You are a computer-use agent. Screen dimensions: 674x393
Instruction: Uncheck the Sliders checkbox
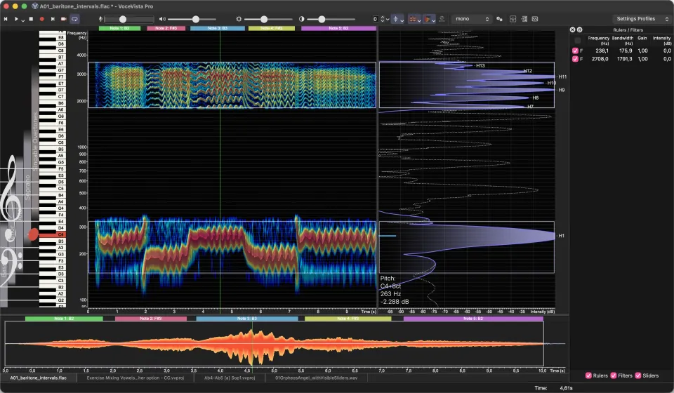coord(638,375)
